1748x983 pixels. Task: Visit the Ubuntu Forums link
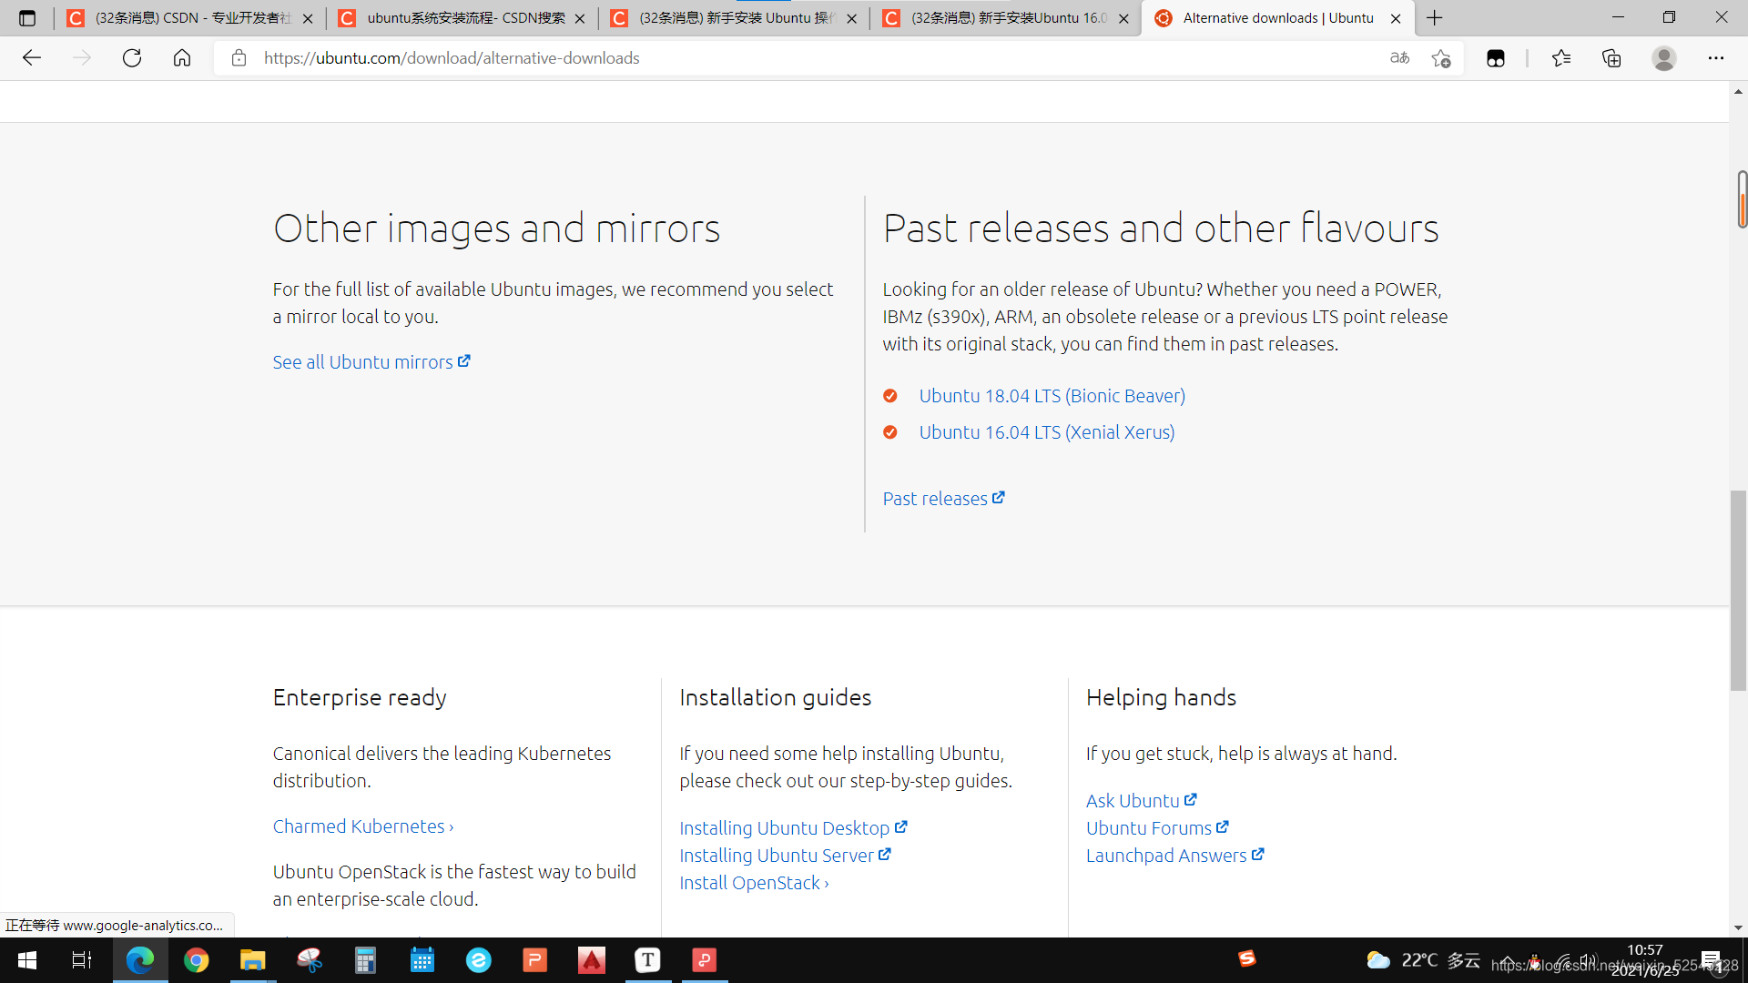tap(1157, 828)
